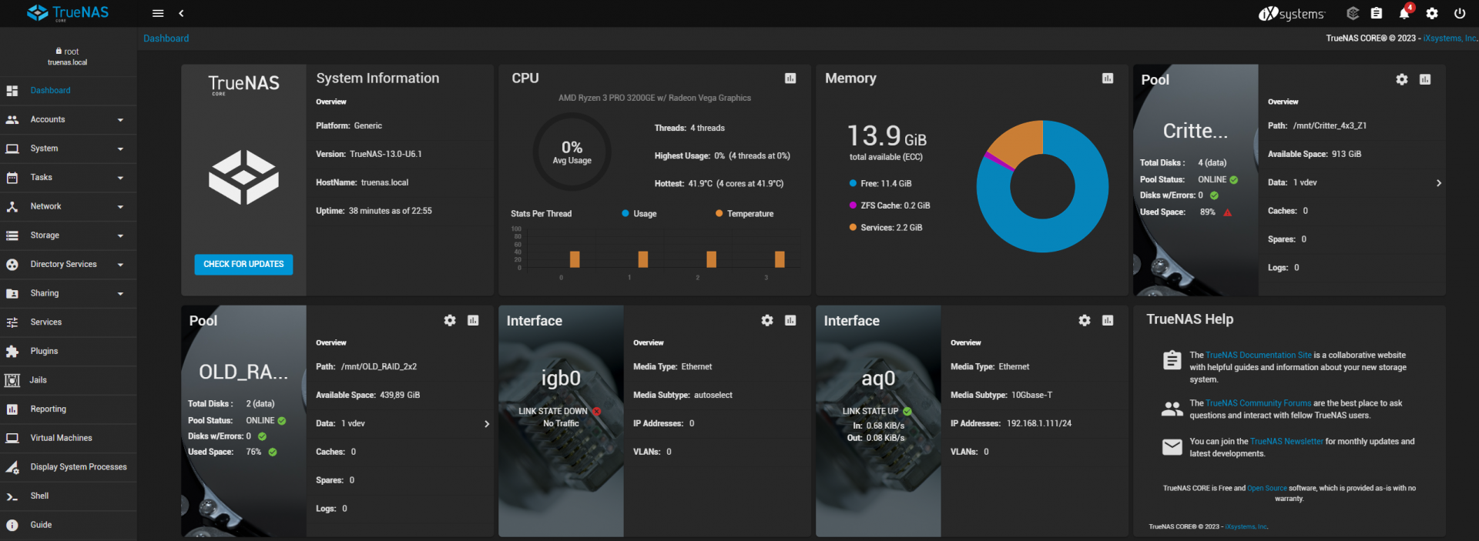1479x541 pixels.
Task: Open OLD_RAID pool settings gear
Action: tap(450, 320)
